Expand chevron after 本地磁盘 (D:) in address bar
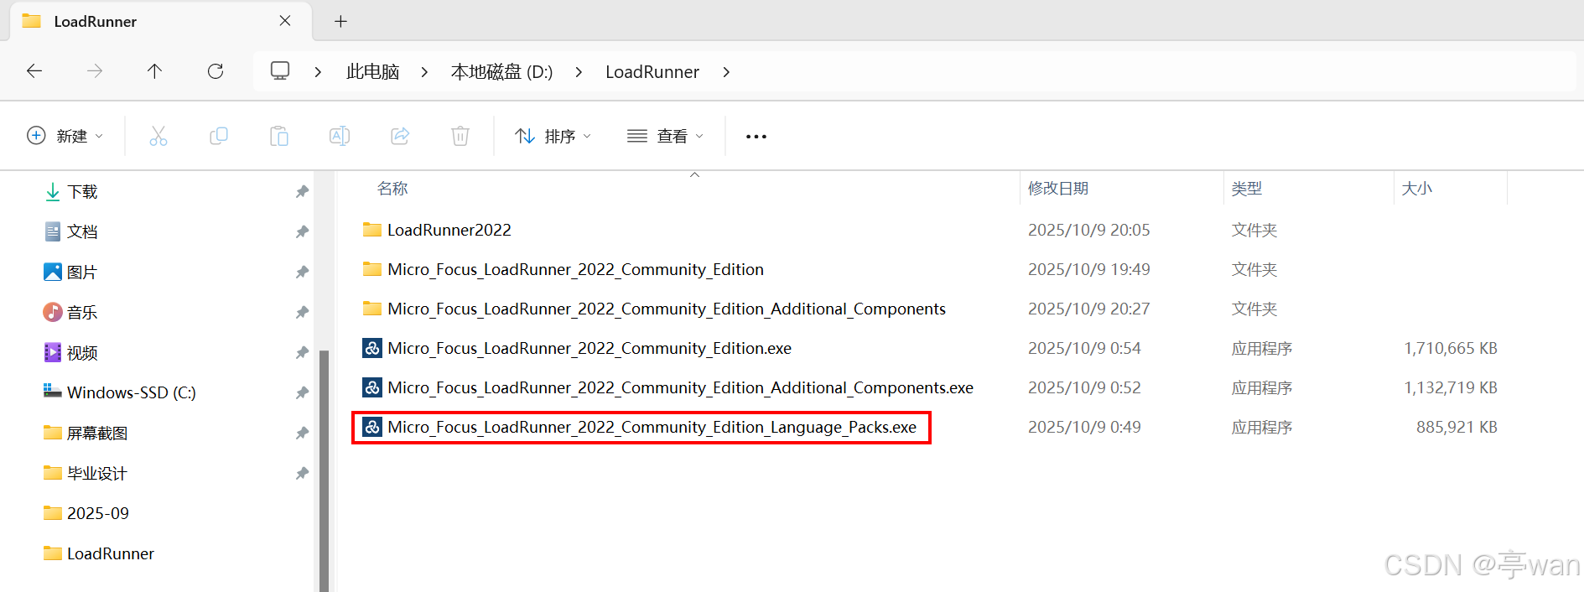The width and height of the screenshot is (1584, 592). pos(579,72)
